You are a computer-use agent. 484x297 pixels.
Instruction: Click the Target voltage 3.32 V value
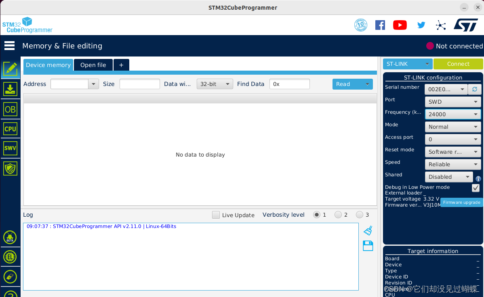(431, 199)
